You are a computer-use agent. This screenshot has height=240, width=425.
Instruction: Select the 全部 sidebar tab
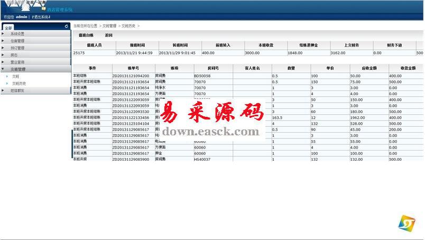coord(9,27)
